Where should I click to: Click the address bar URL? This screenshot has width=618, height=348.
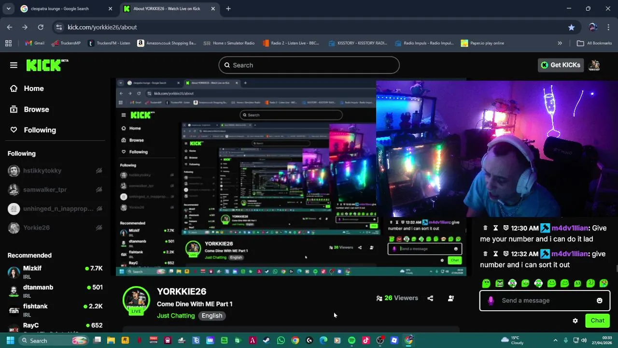pyautogui.click(x=102, y=27)
